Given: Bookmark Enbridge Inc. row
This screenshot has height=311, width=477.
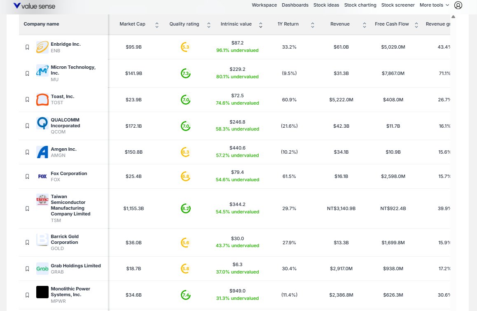Looking at the screenshot, I should [x=27, y=47].
